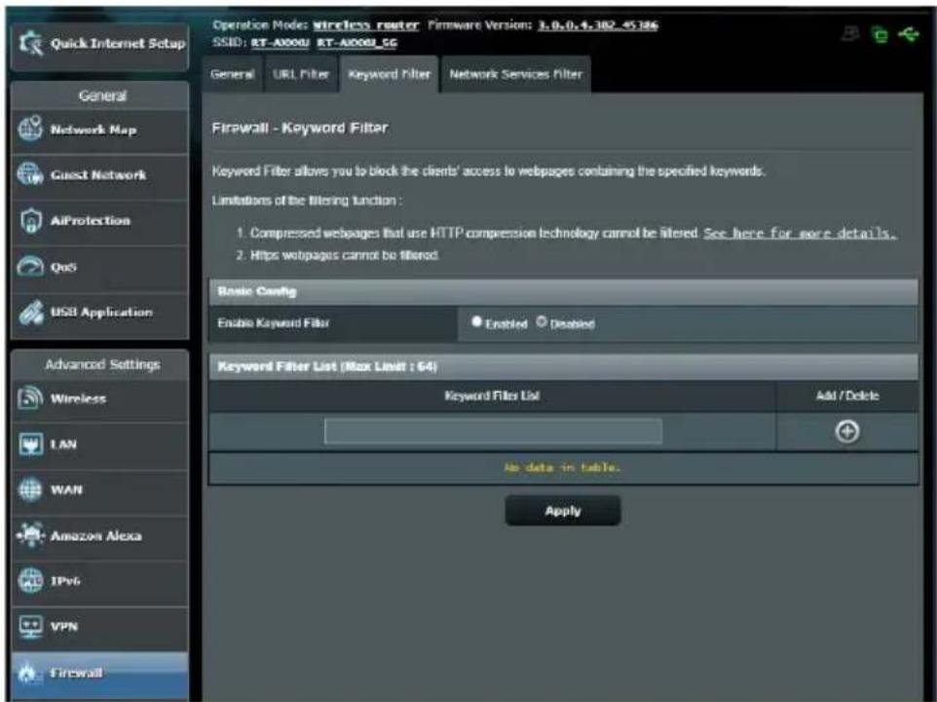Add keyword with the plus icon

(x=846, y=431)
